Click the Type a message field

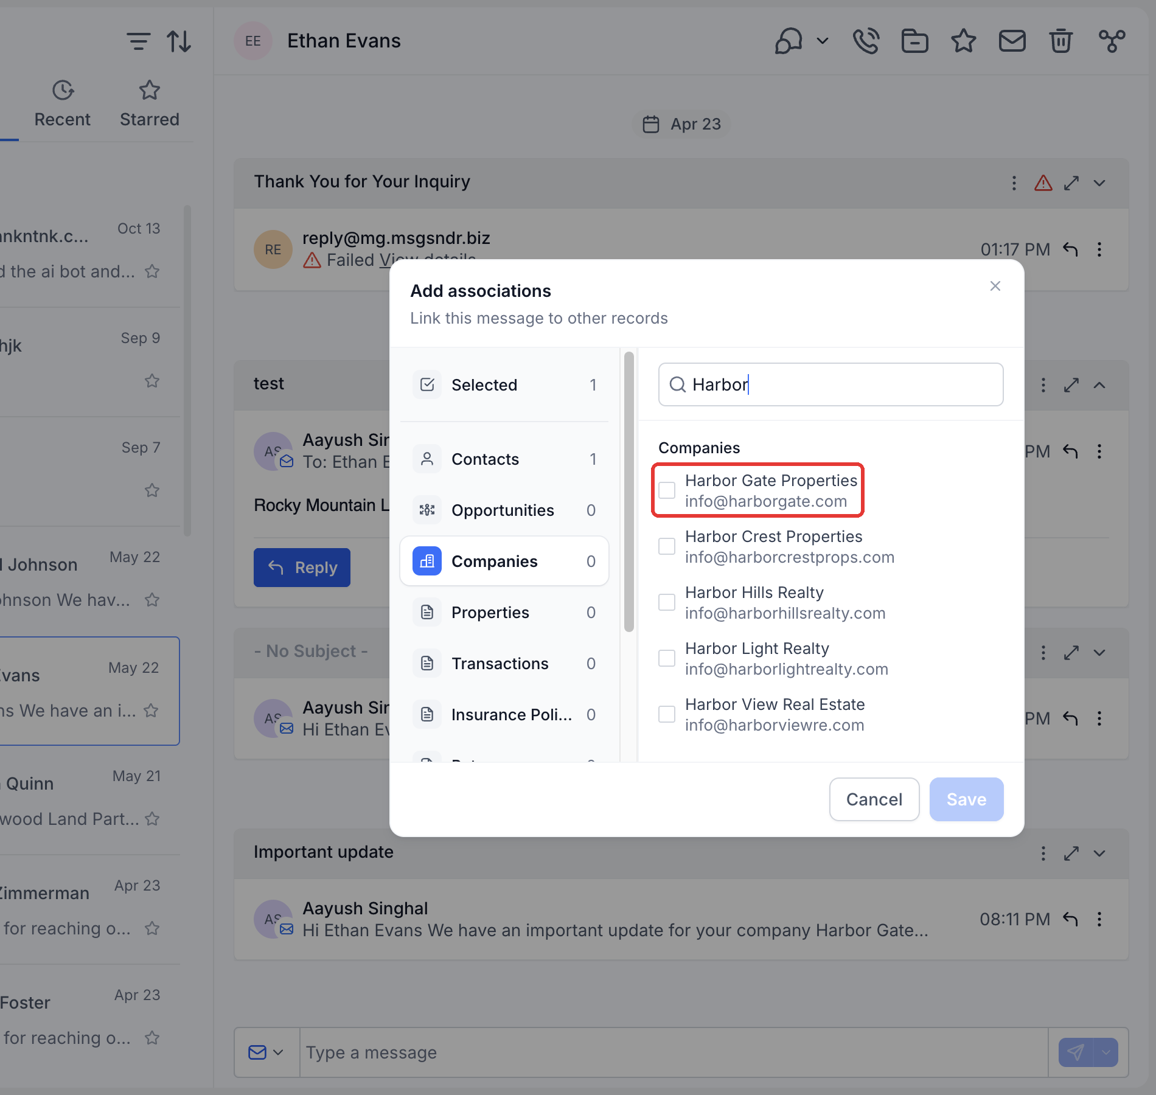(x=674, y=1052)
